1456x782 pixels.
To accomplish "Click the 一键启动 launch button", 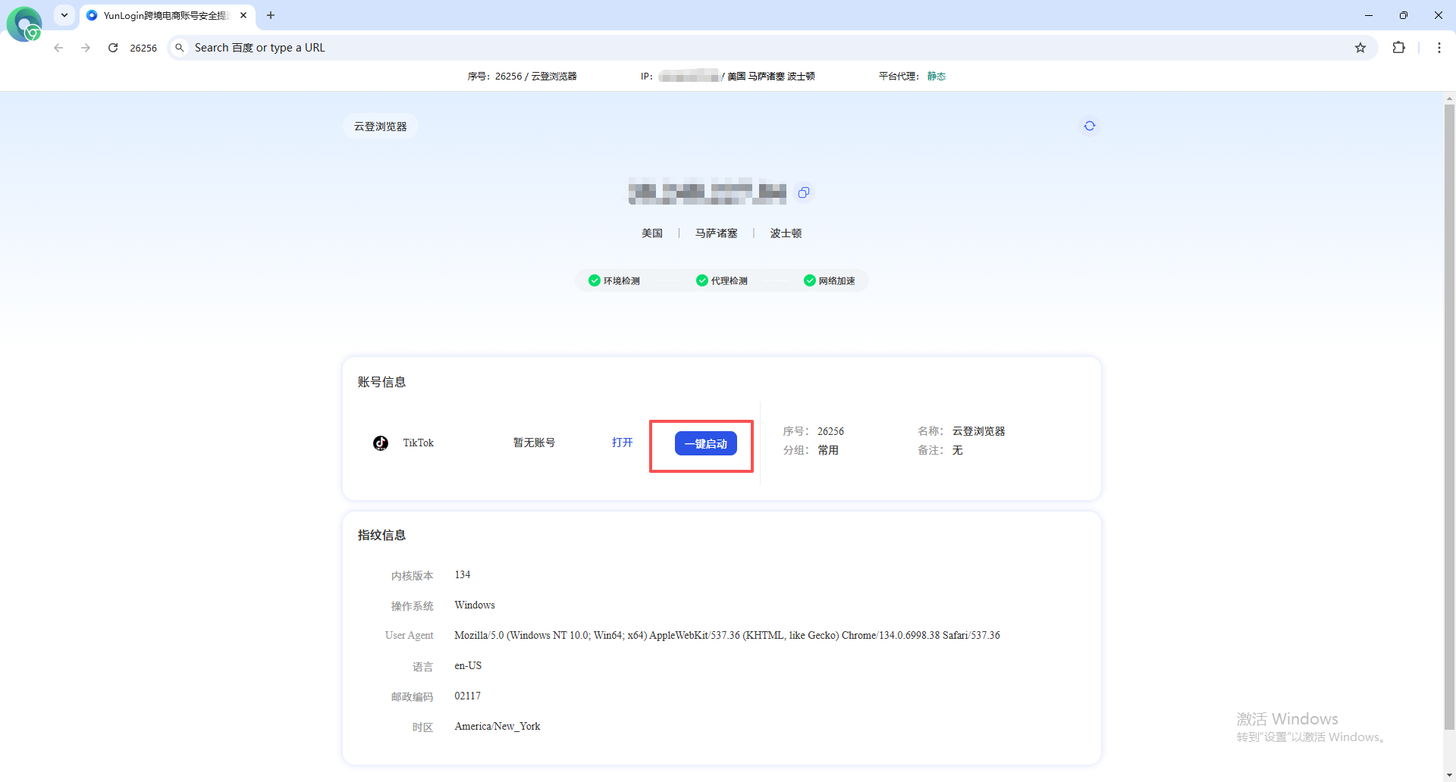I will (x=704, y=443).
